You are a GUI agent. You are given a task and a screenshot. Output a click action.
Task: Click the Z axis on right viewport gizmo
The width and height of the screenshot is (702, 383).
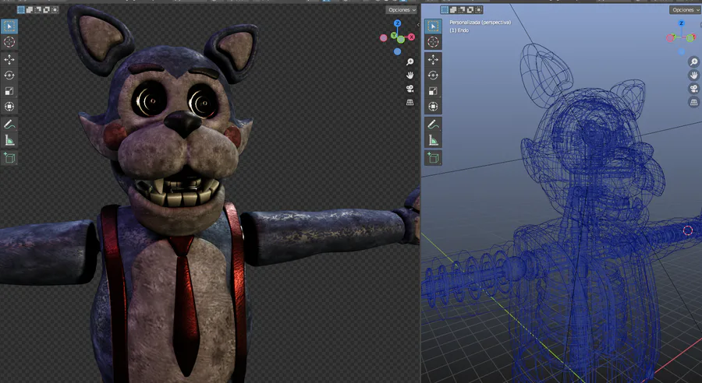click(682, 23)
